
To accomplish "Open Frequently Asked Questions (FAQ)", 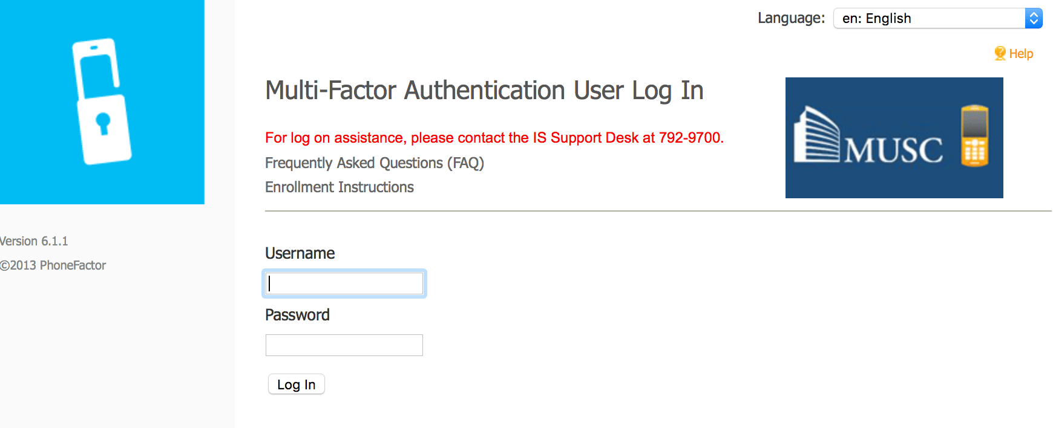I will (375, 163).
